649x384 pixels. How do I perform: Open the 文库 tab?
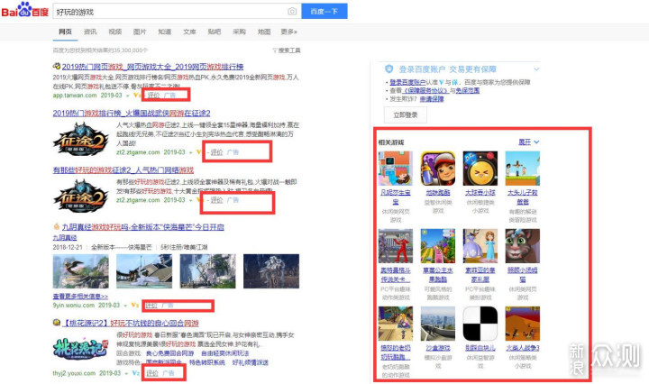[189, 32]
